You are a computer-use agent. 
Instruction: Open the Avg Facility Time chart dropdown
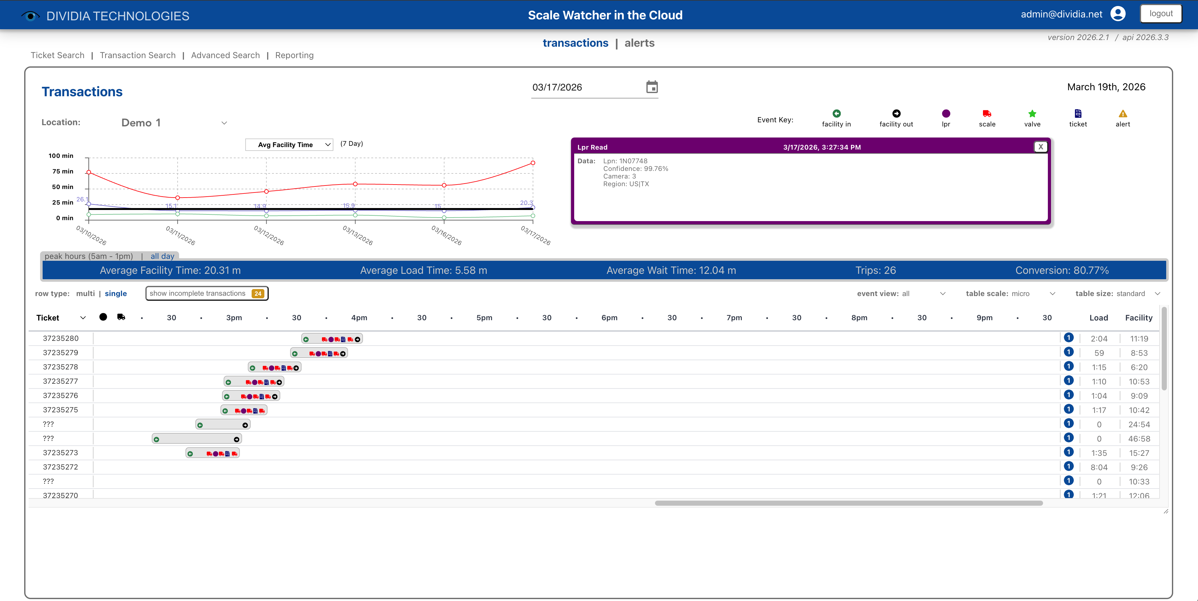288,145
